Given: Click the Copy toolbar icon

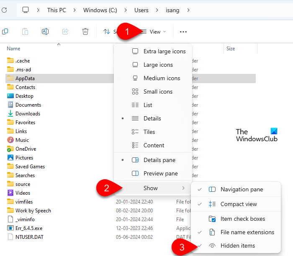Looking at the screenshot, I should (5, 31).
